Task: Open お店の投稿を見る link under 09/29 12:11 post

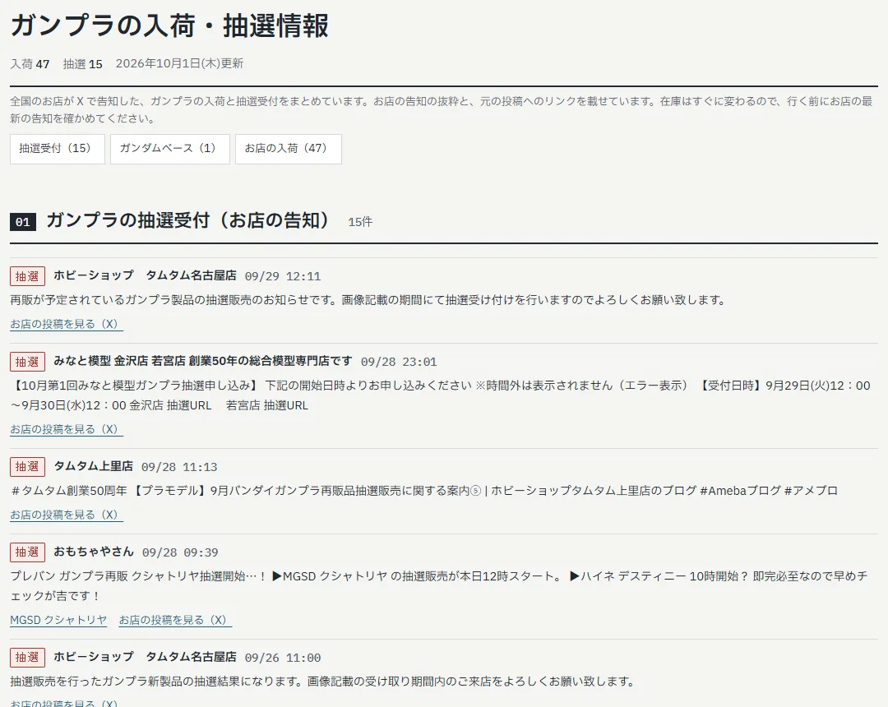Action: point(67,325)
